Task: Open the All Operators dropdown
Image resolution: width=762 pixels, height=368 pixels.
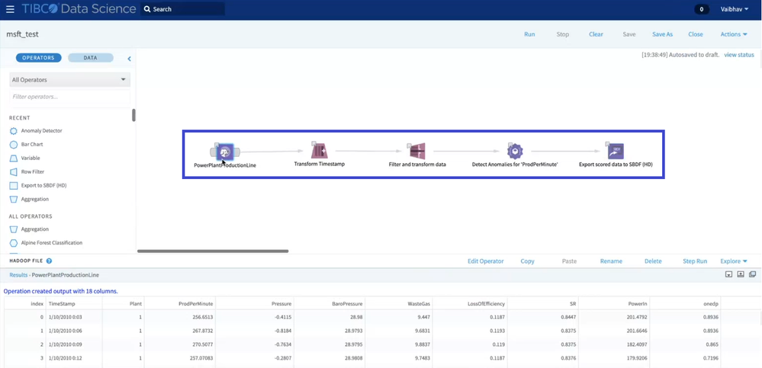Action: point(70,80)
